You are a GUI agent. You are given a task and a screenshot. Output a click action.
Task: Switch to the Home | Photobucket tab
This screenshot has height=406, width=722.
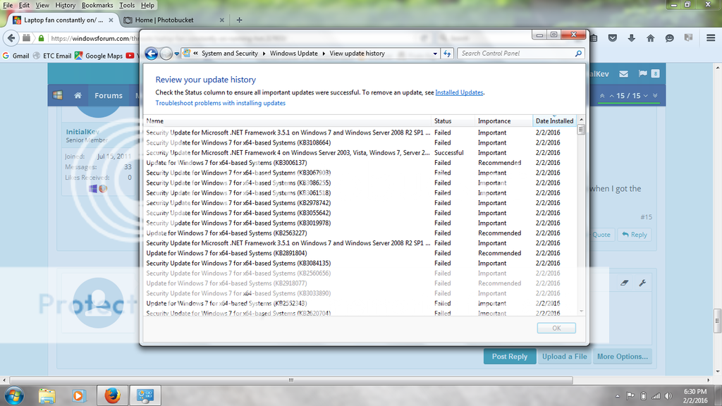[x=173, y=20]
